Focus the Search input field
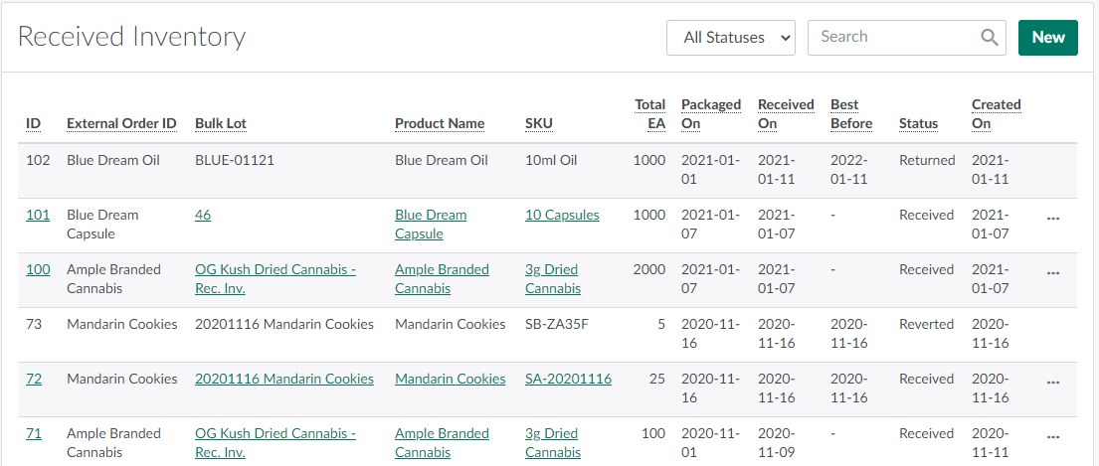 (890, 38)
